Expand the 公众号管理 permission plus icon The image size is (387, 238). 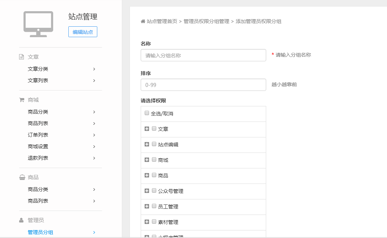pos(147,191)
